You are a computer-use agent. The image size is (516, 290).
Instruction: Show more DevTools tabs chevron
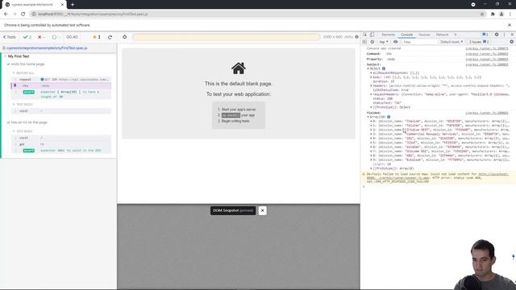click(x=456, y=35)
